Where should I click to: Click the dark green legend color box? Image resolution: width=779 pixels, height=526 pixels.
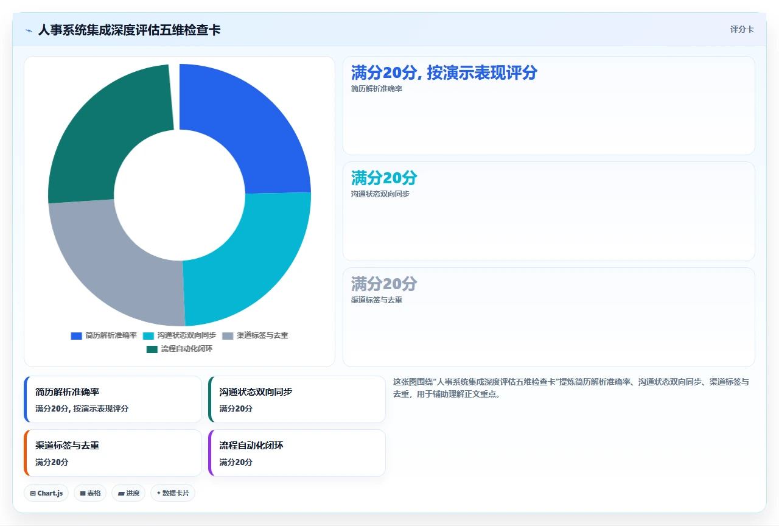tap(152, 349)
